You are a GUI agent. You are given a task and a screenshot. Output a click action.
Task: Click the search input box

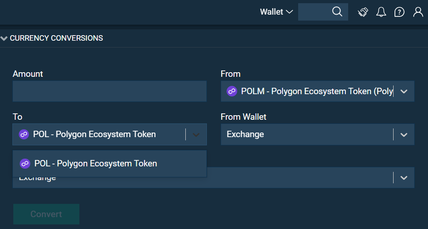[323, 12]
